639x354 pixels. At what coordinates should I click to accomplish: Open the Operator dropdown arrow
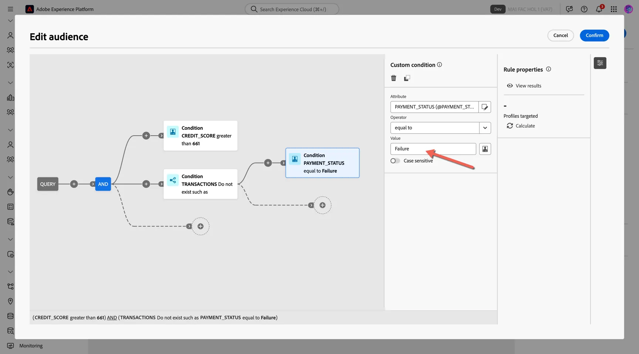[485, 128]
